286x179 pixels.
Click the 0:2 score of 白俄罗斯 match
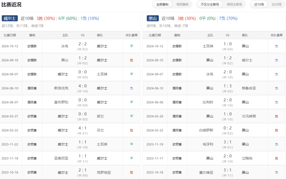click(x=227, y=128)
